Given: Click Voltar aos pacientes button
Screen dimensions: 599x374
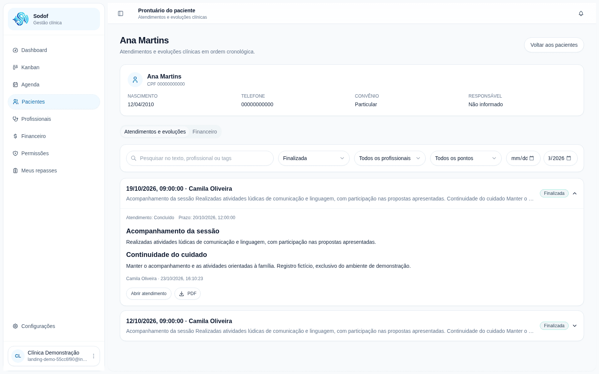Looking at the screenshot, I should 554,45.
